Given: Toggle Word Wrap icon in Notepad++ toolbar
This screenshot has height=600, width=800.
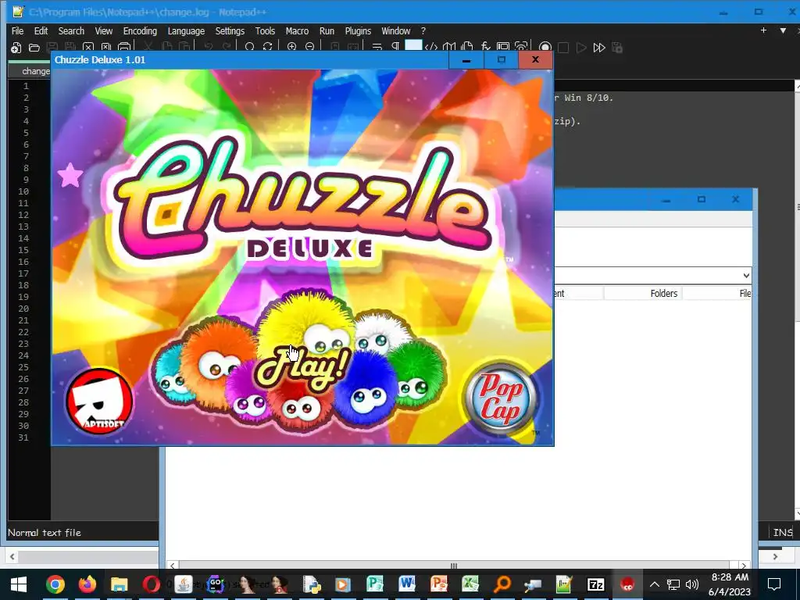Looking at the screenshot, I should [377, 48].
